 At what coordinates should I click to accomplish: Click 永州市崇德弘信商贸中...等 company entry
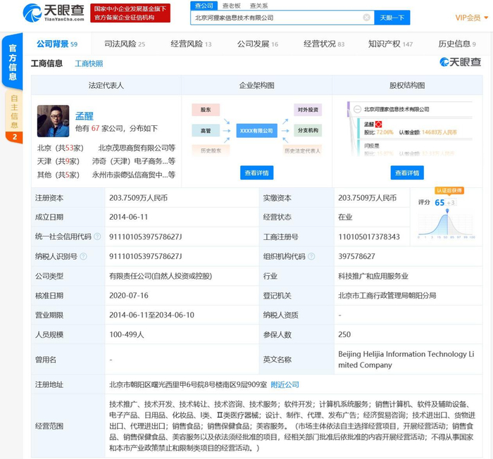pyautogui.click(x=134, y=175)
